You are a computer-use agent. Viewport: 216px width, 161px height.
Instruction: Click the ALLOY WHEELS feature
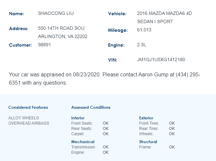tap(24, 118)
